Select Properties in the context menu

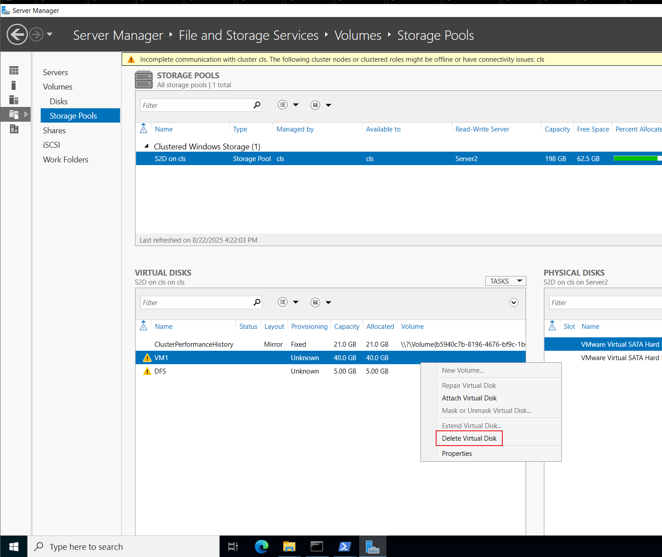coord(457,454)
